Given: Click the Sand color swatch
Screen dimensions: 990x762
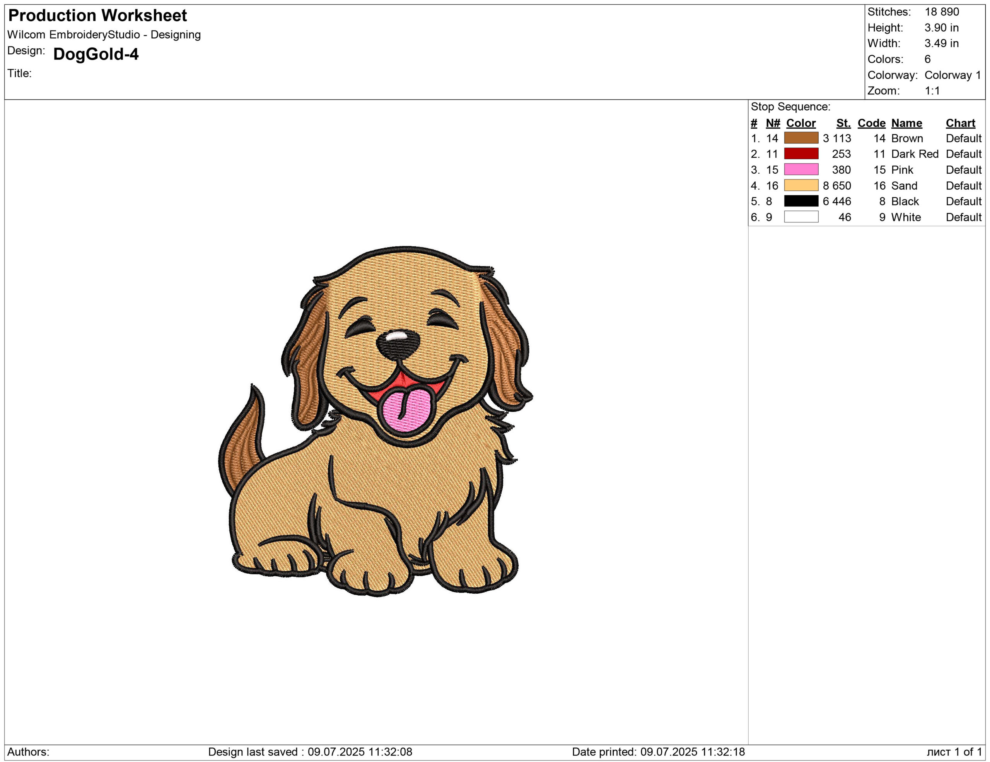Looking at the screenshot, I should pos(801,185).
